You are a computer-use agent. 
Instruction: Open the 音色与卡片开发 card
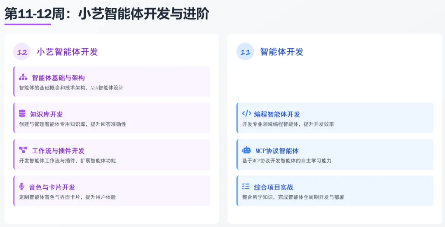click(112, 191)
